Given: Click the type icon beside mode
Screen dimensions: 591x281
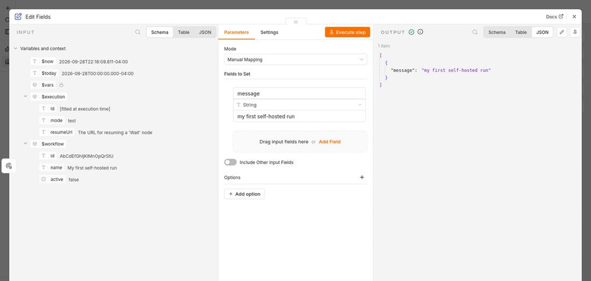Looking at the screenshot, I should pos(44,120).
